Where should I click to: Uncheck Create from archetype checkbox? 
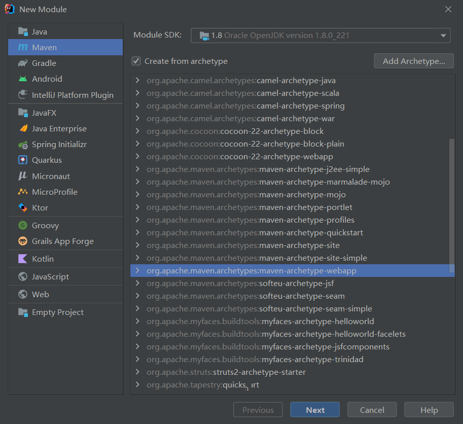136,61
